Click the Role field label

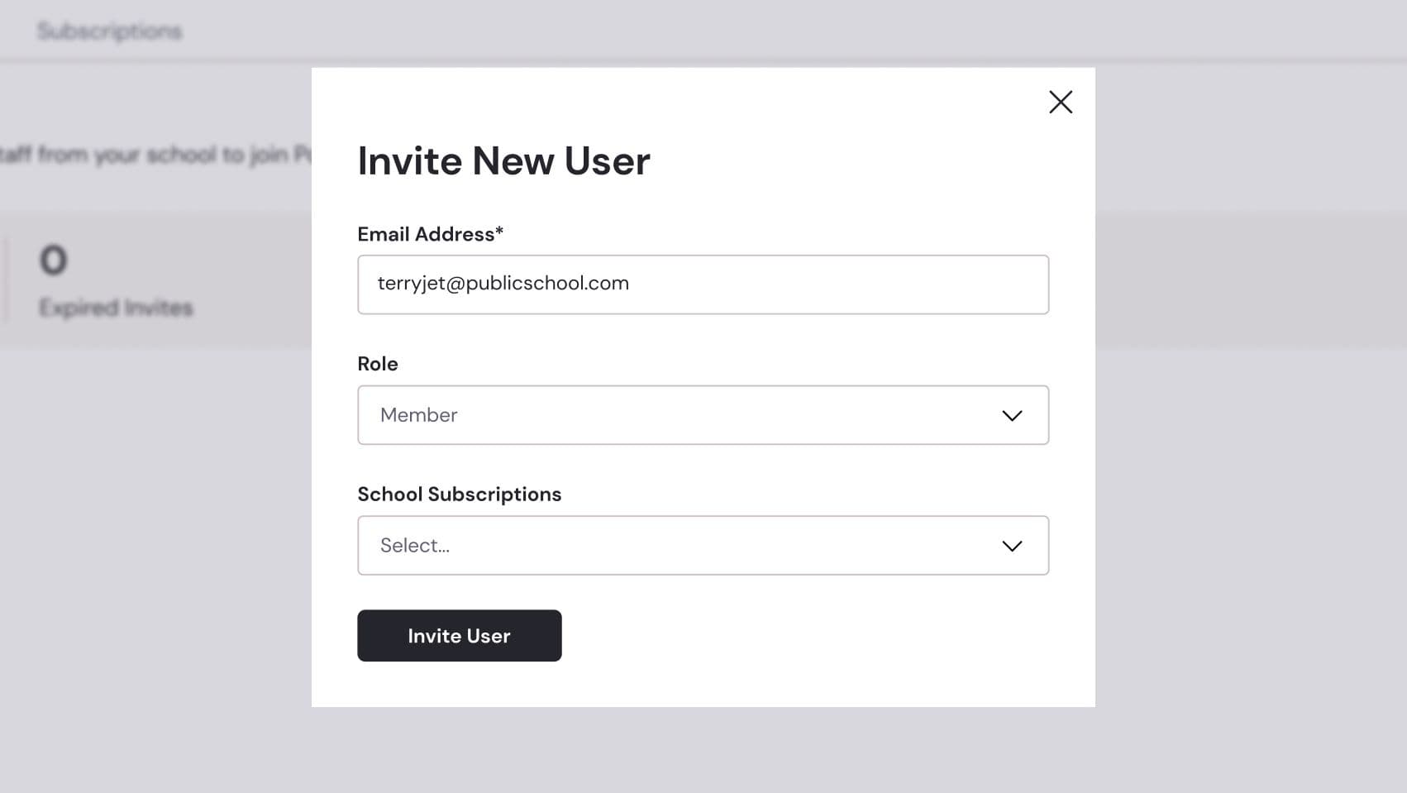(x=378, y=364)
